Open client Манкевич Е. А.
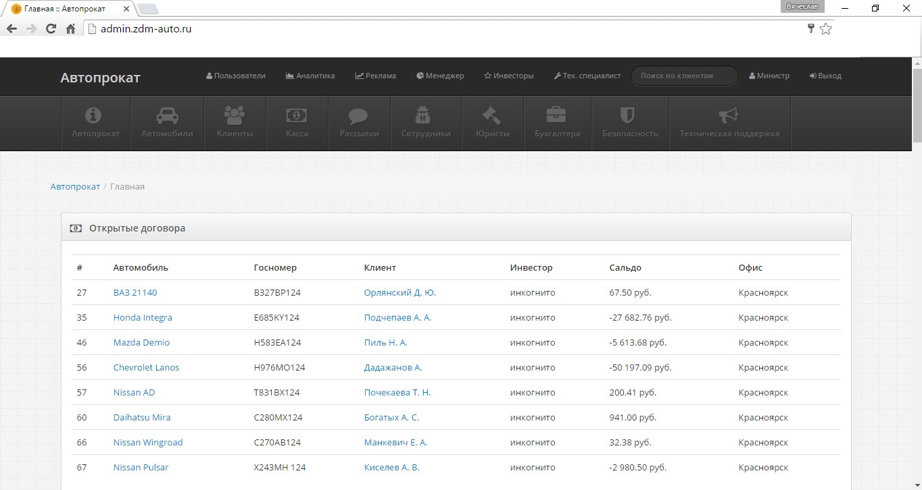 395,442
